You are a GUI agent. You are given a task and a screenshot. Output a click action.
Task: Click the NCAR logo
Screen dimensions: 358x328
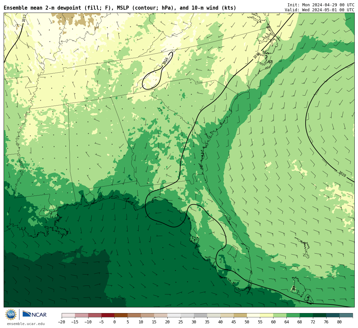(34, 314)
